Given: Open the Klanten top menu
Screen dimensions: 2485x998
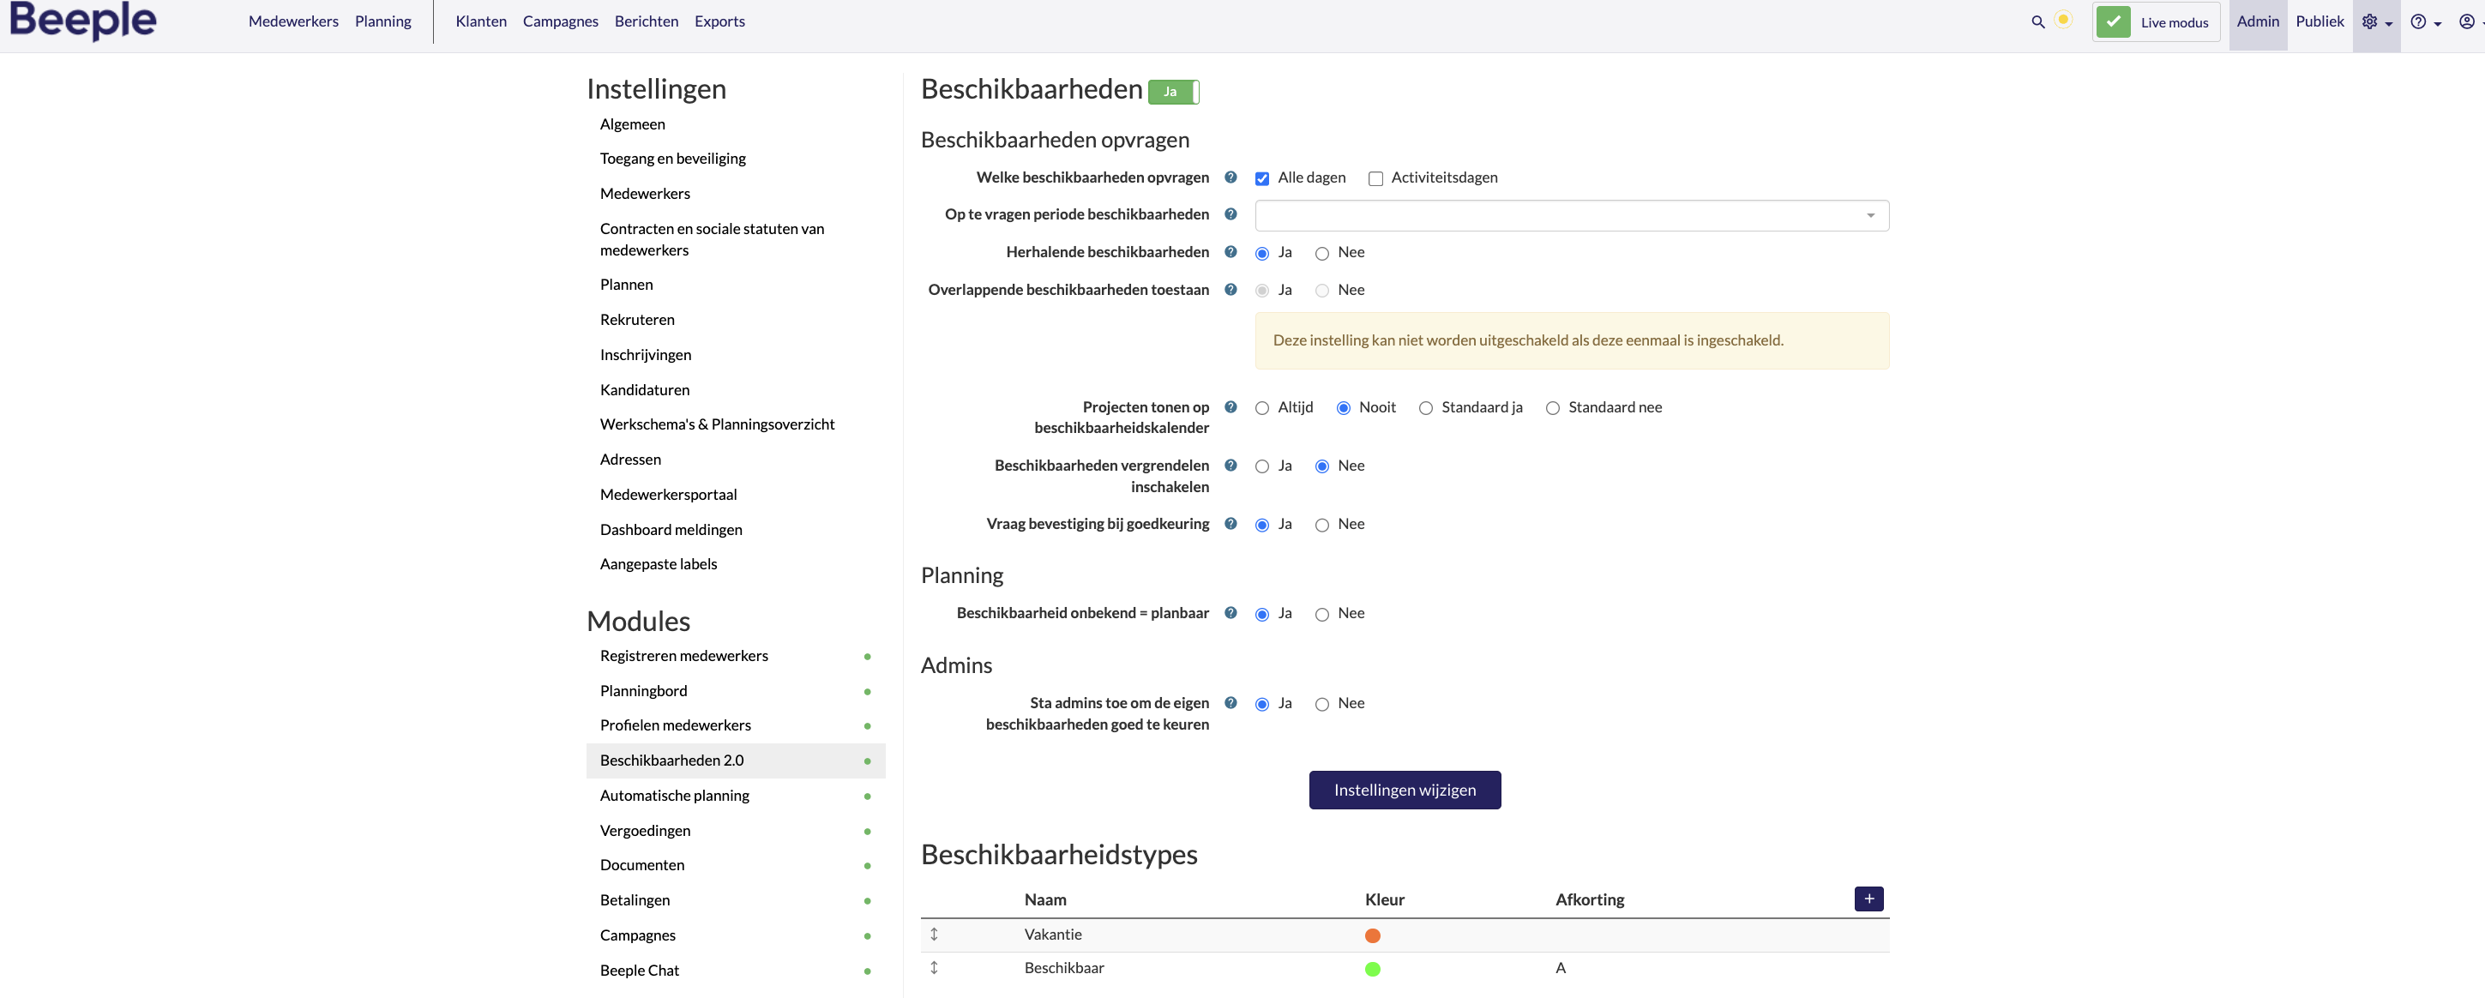Looking at the screenshot, I should (481, 21).
